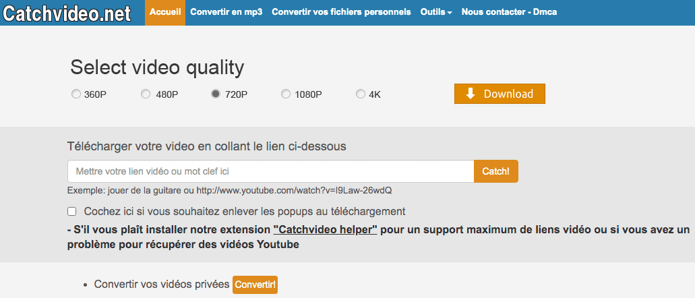Viewport: 695px width, 298px height.
Task: Select the 480P radio button
Action: tap(146, 94)
